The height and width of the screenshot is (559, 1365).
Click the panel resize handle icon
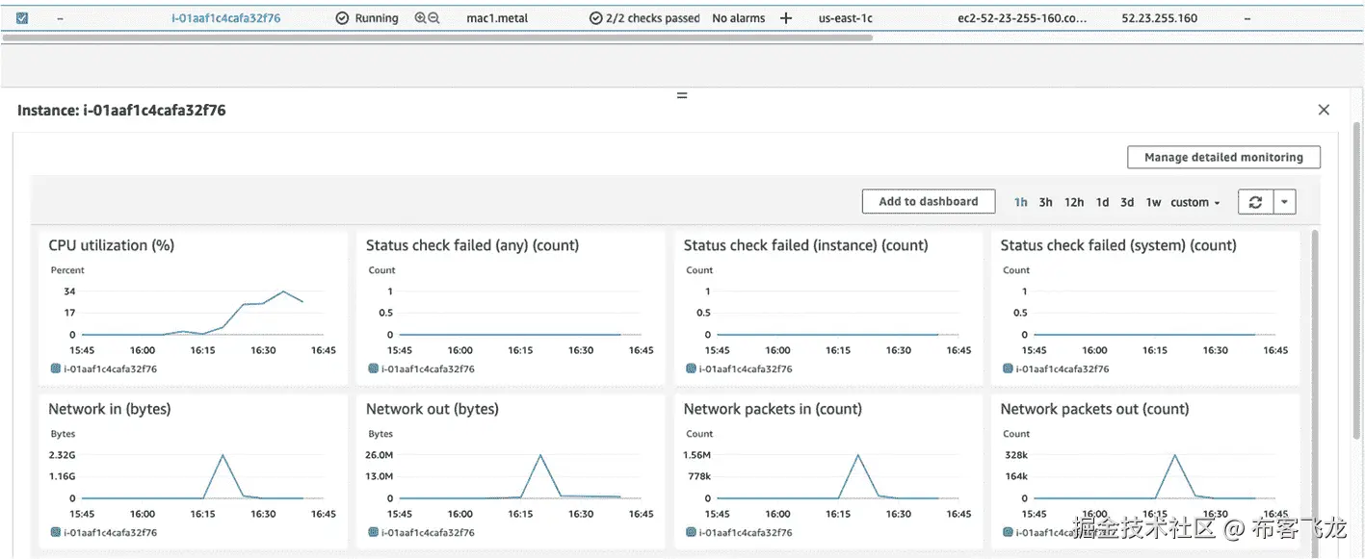tap(682, 95)
